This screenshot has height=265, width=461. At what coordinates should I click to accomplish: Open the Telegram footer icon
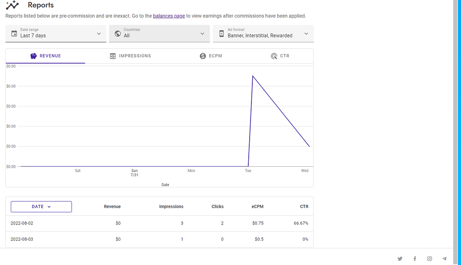444,259
